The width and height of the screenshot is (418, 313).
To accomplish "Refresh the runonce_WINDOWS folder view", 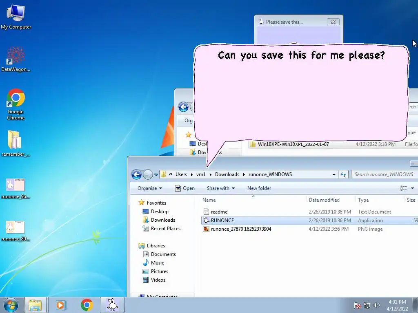I will click(x=343, y=174).
